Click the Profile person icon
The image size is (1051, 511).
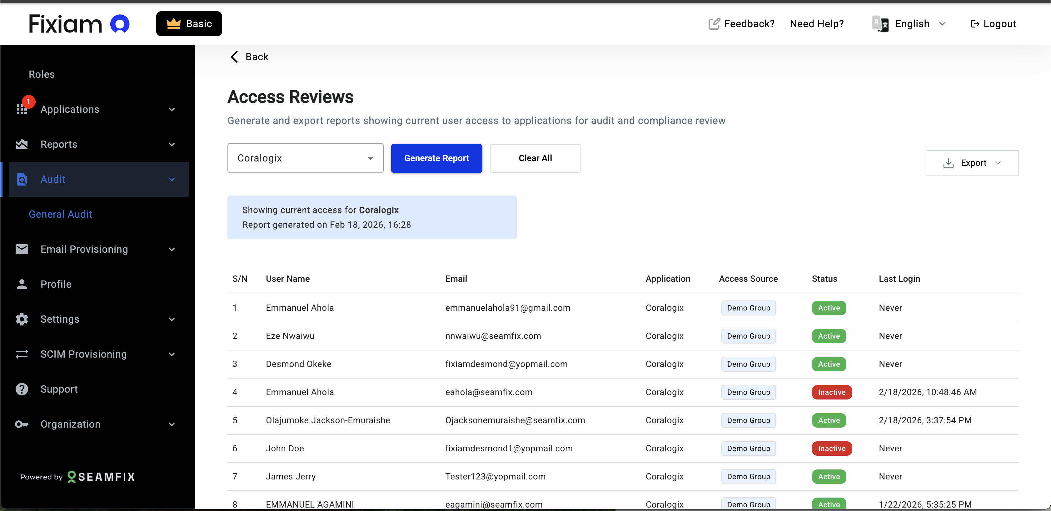click(x=22, y=284)
